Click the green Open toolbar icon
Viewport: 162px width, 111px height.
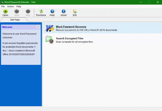pos(5,11)
